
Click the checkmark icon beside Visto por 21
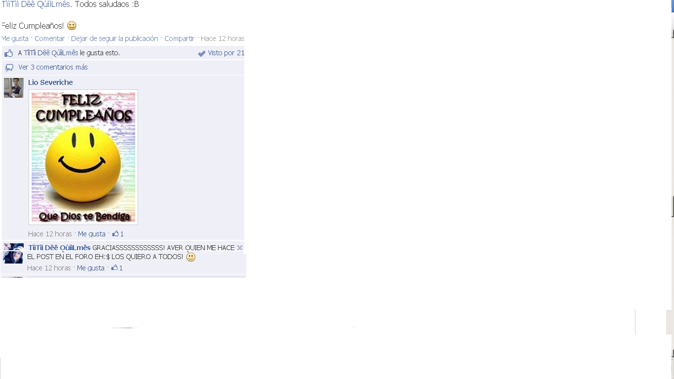(202, 53)
